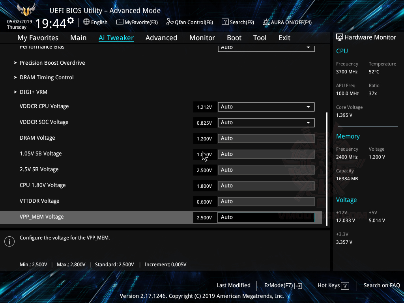Click the Hardware Monitor display icon
The height and width of the screenshot is (303, 404).
340,37
